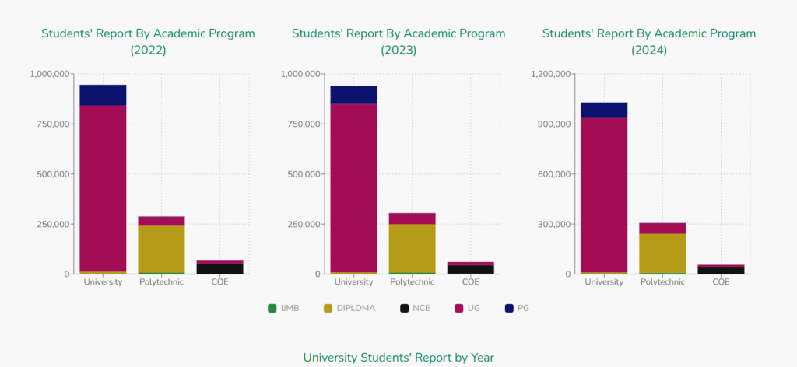Click the black NCE legend swatch

(404, 308)
